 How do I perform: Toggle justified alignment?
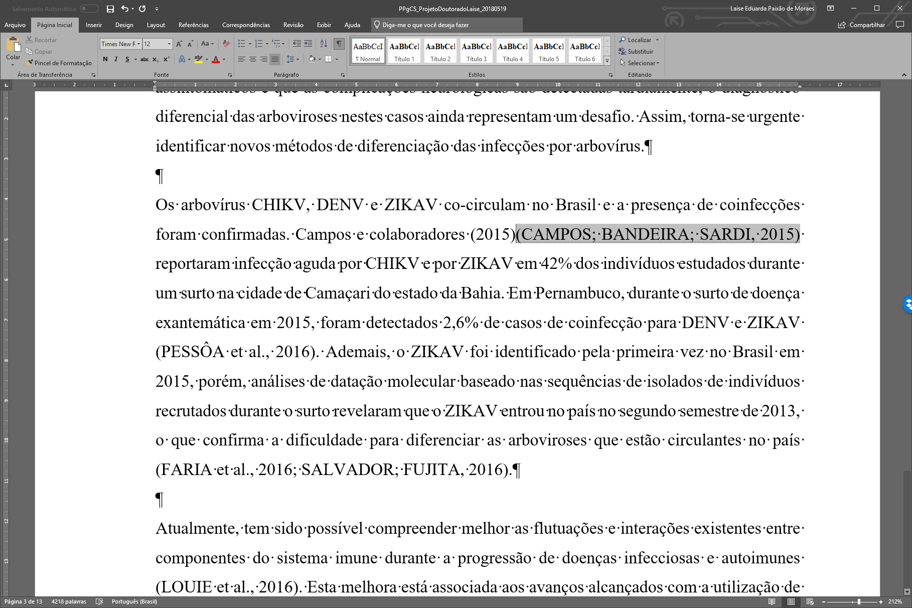275,59
